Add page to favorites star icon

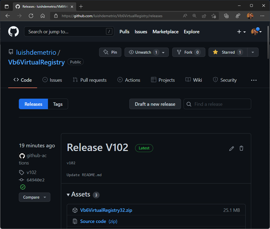click(x=214, y=16)
